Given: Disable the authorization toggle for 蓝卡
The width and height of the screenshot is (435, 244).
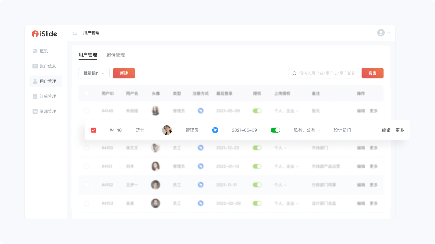Looking at the screenshot, I should click(275, 130).
